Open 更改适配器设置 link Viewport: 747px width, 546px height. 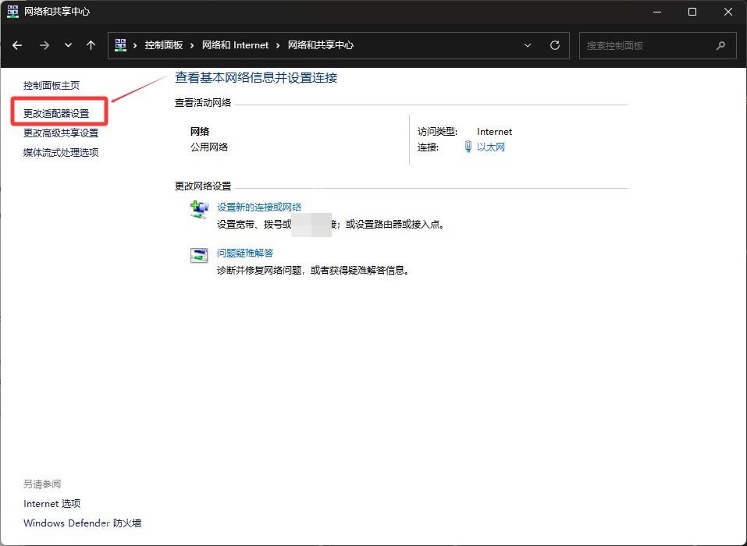click(x=56, y=113)
